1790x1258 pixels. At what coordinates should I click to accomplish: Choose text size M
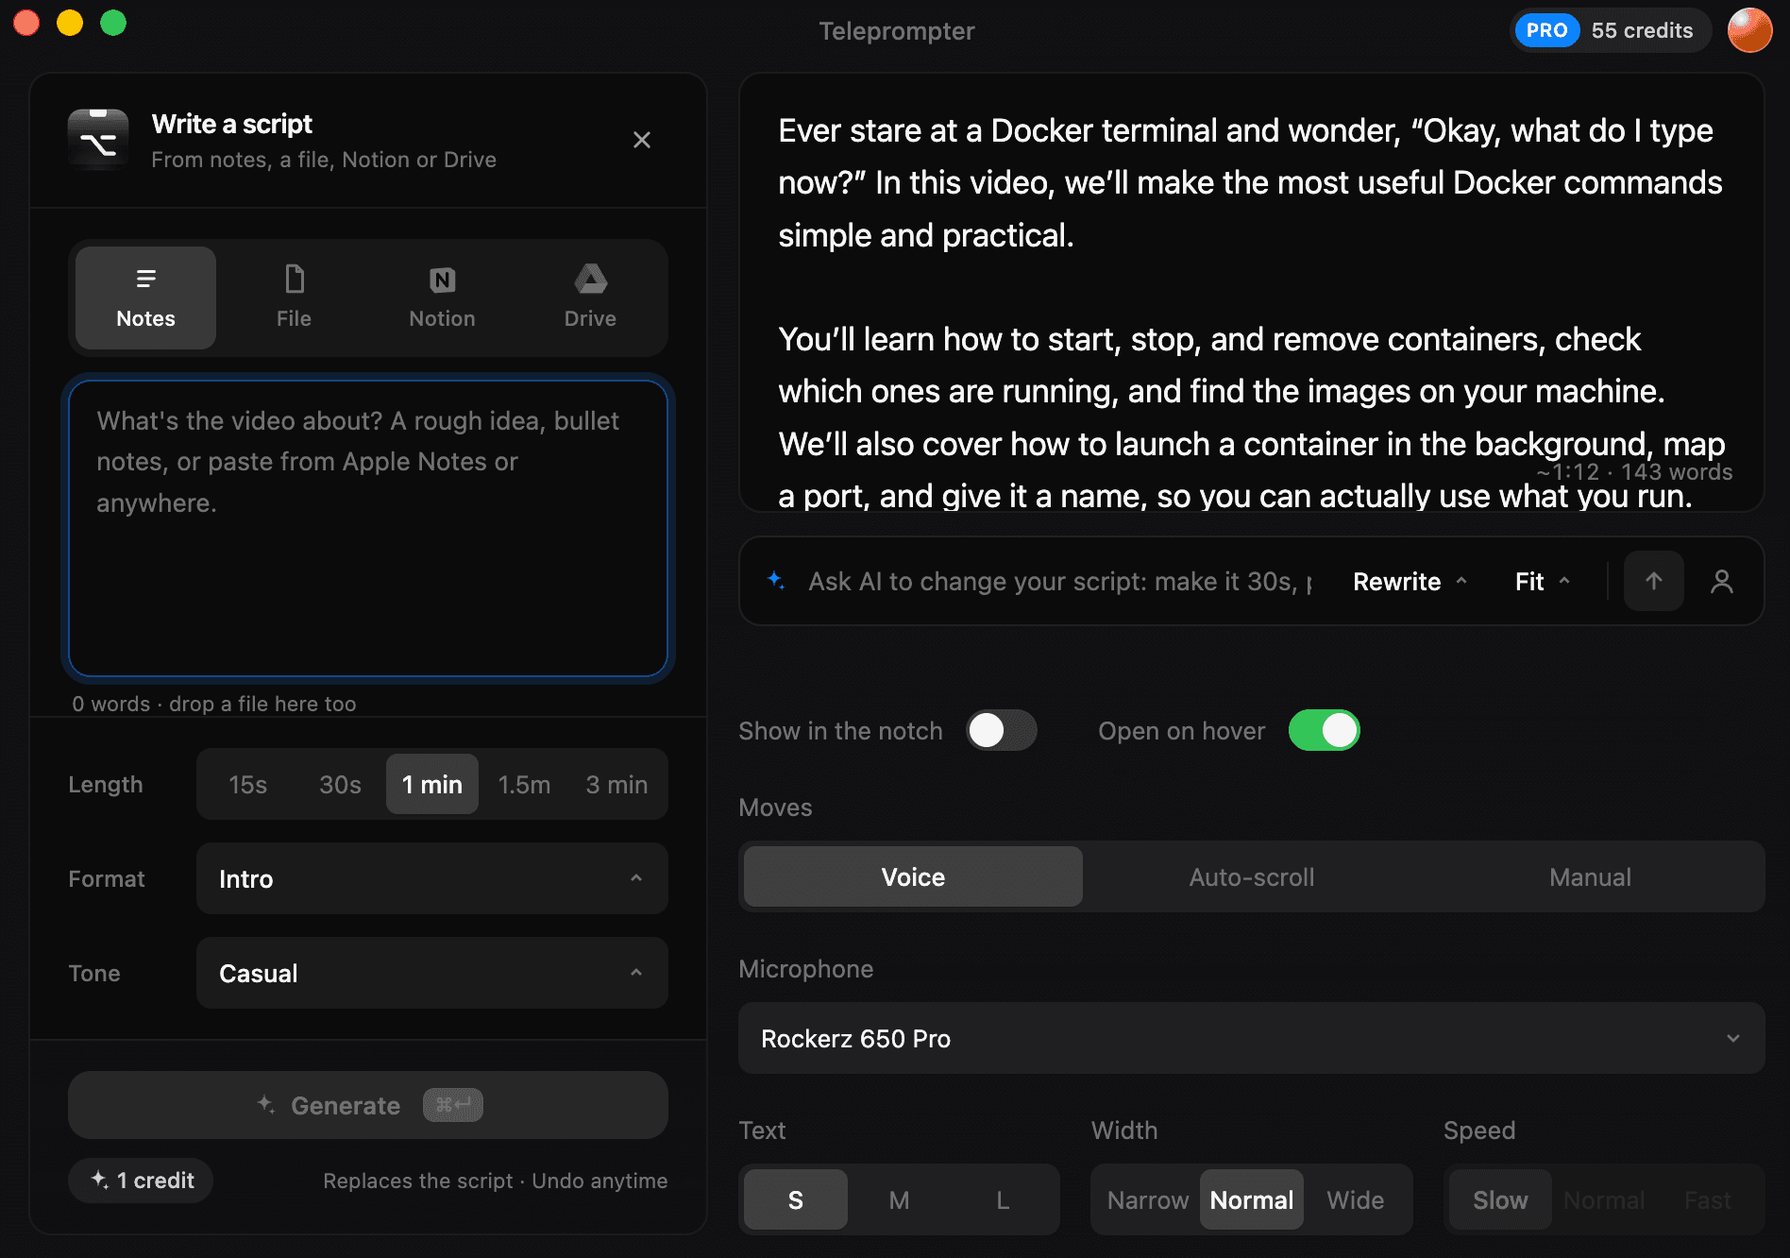[x=900, y=1199]
